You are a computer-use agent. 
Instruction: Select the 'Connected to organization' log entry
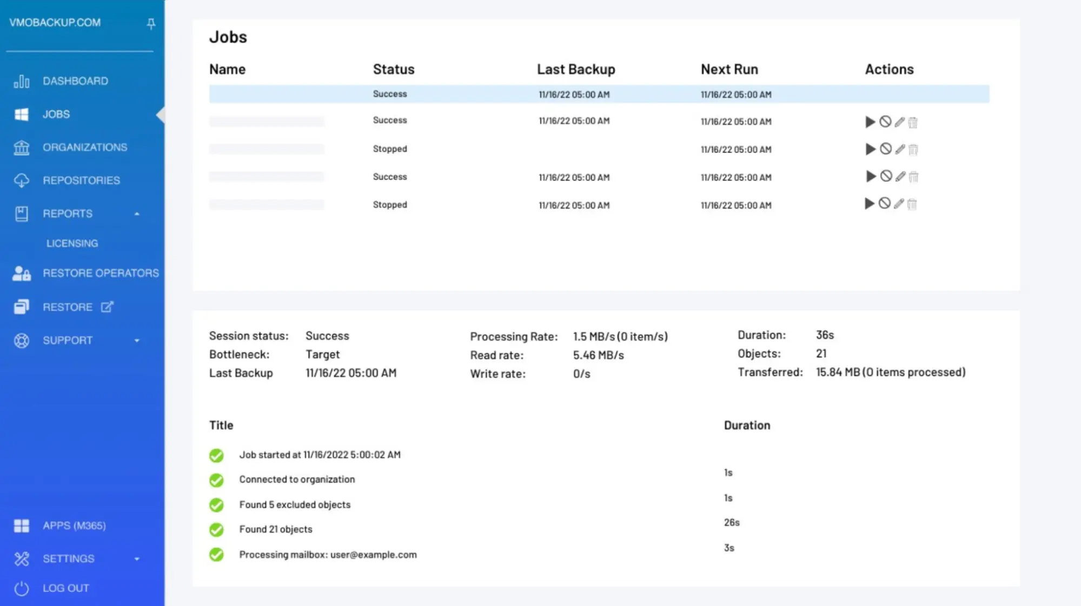coord(297,480)
